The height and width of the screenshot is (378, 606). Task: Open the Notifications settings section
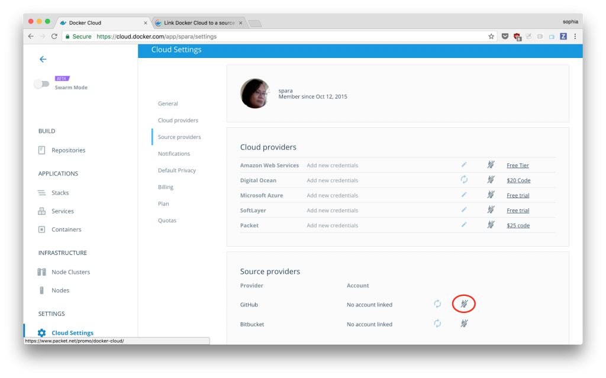click(x=173, y=153)
